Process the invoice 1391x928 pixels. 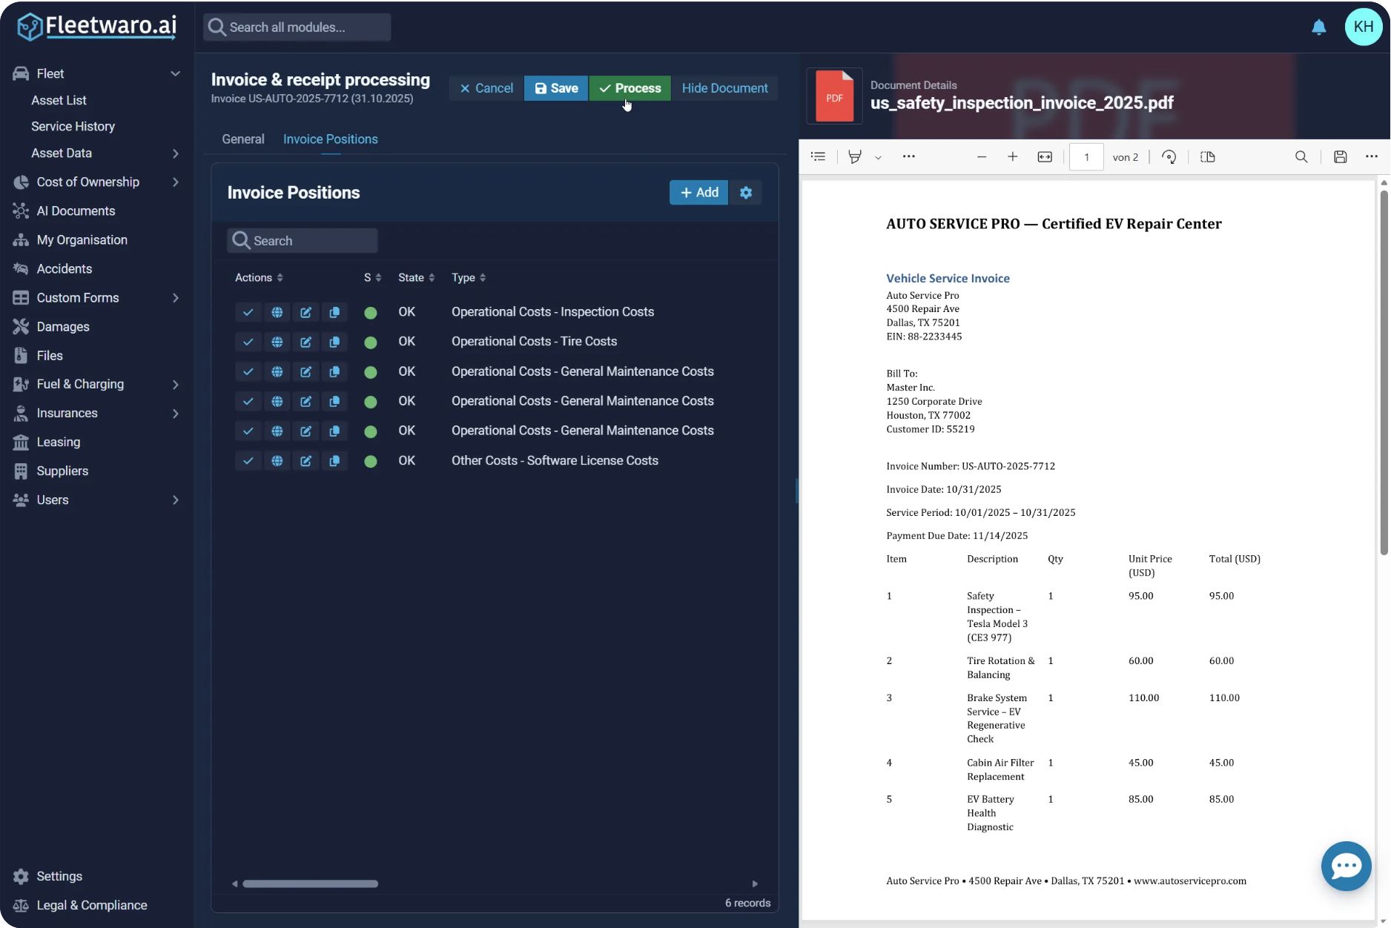click(630, 88)
